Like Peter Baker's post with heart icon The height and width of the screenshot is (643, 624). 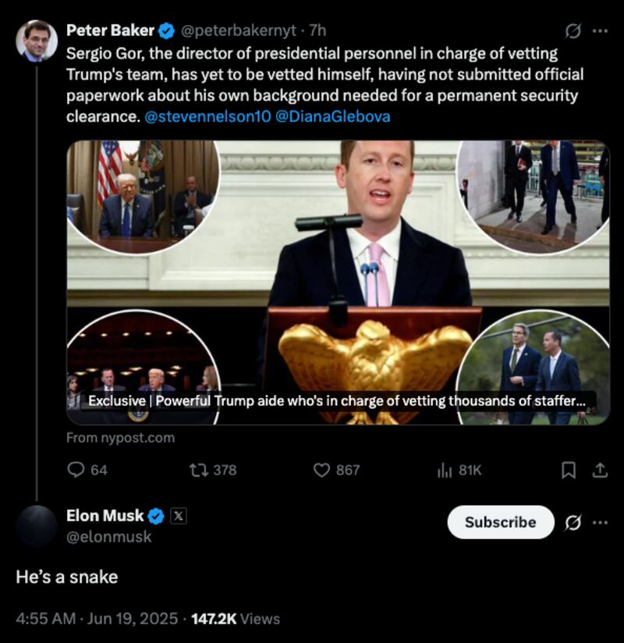pyautogui.click(x=322, y=470)
